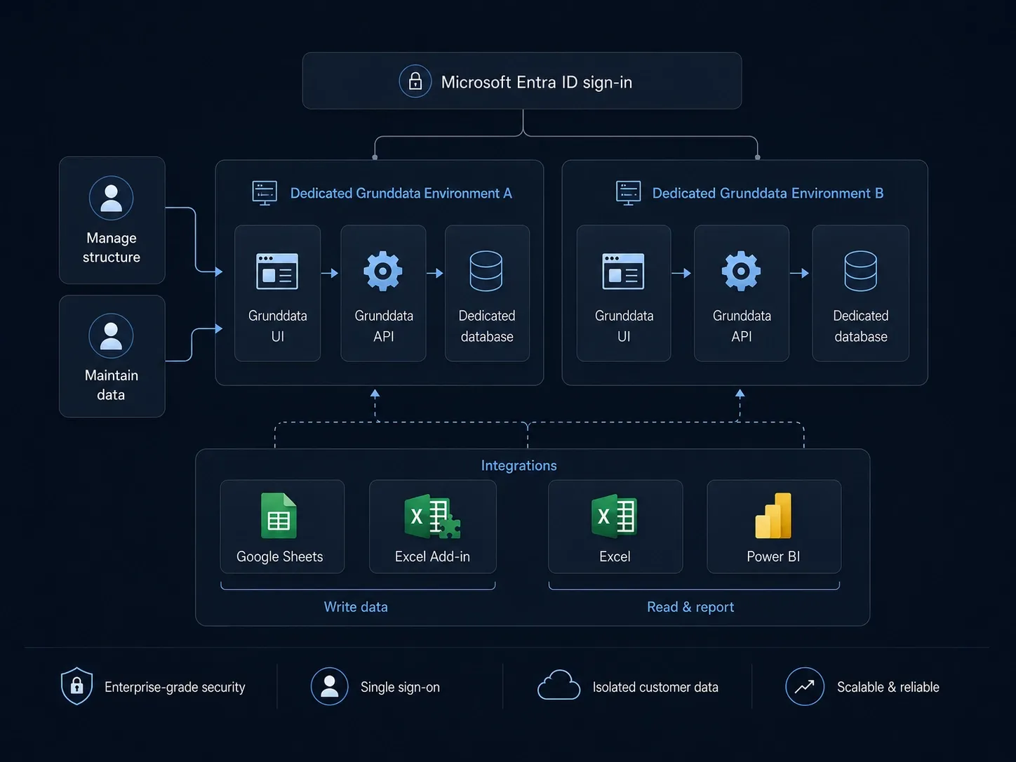The height and width of the screenshot is (762, 1016).
Task: Click the shield icon for Enterprise-grade security
Action: click(x=77, y=686)
